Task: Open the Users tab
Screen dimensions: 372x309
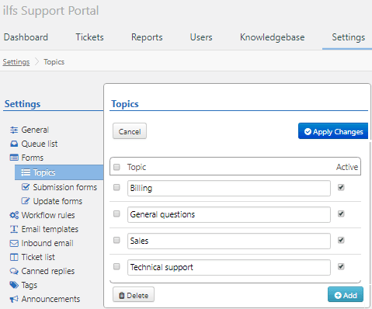Action: (201, 37)
